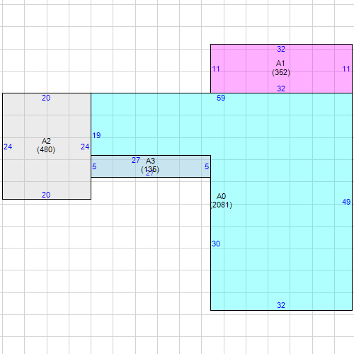The width and height of the screenshot is (354, 354).
Task: Click the 49 dimension label
Action: pos(346,202)
